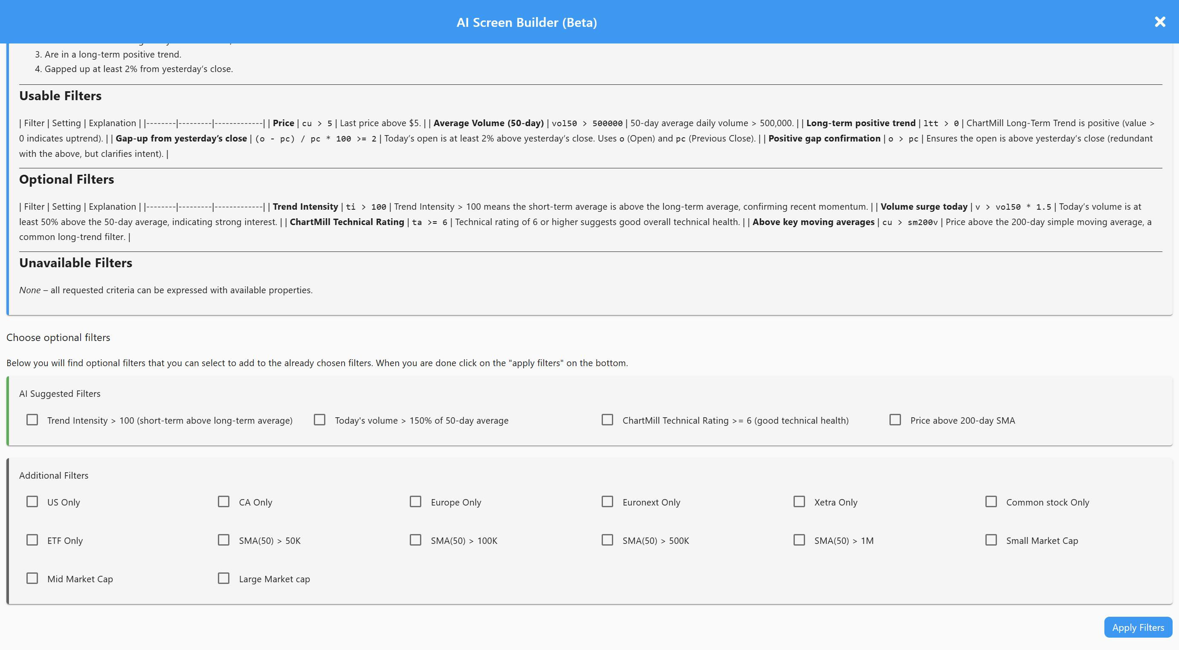Image resolution: width=1179 pixels, height=650 pixels.
Task: Check SMA(50) > 100K option
Action: (x=416, y=540)
